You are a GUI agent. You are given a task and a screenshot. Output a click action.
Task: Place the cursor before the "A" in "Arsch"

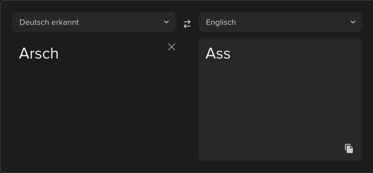tap(19, 53)
